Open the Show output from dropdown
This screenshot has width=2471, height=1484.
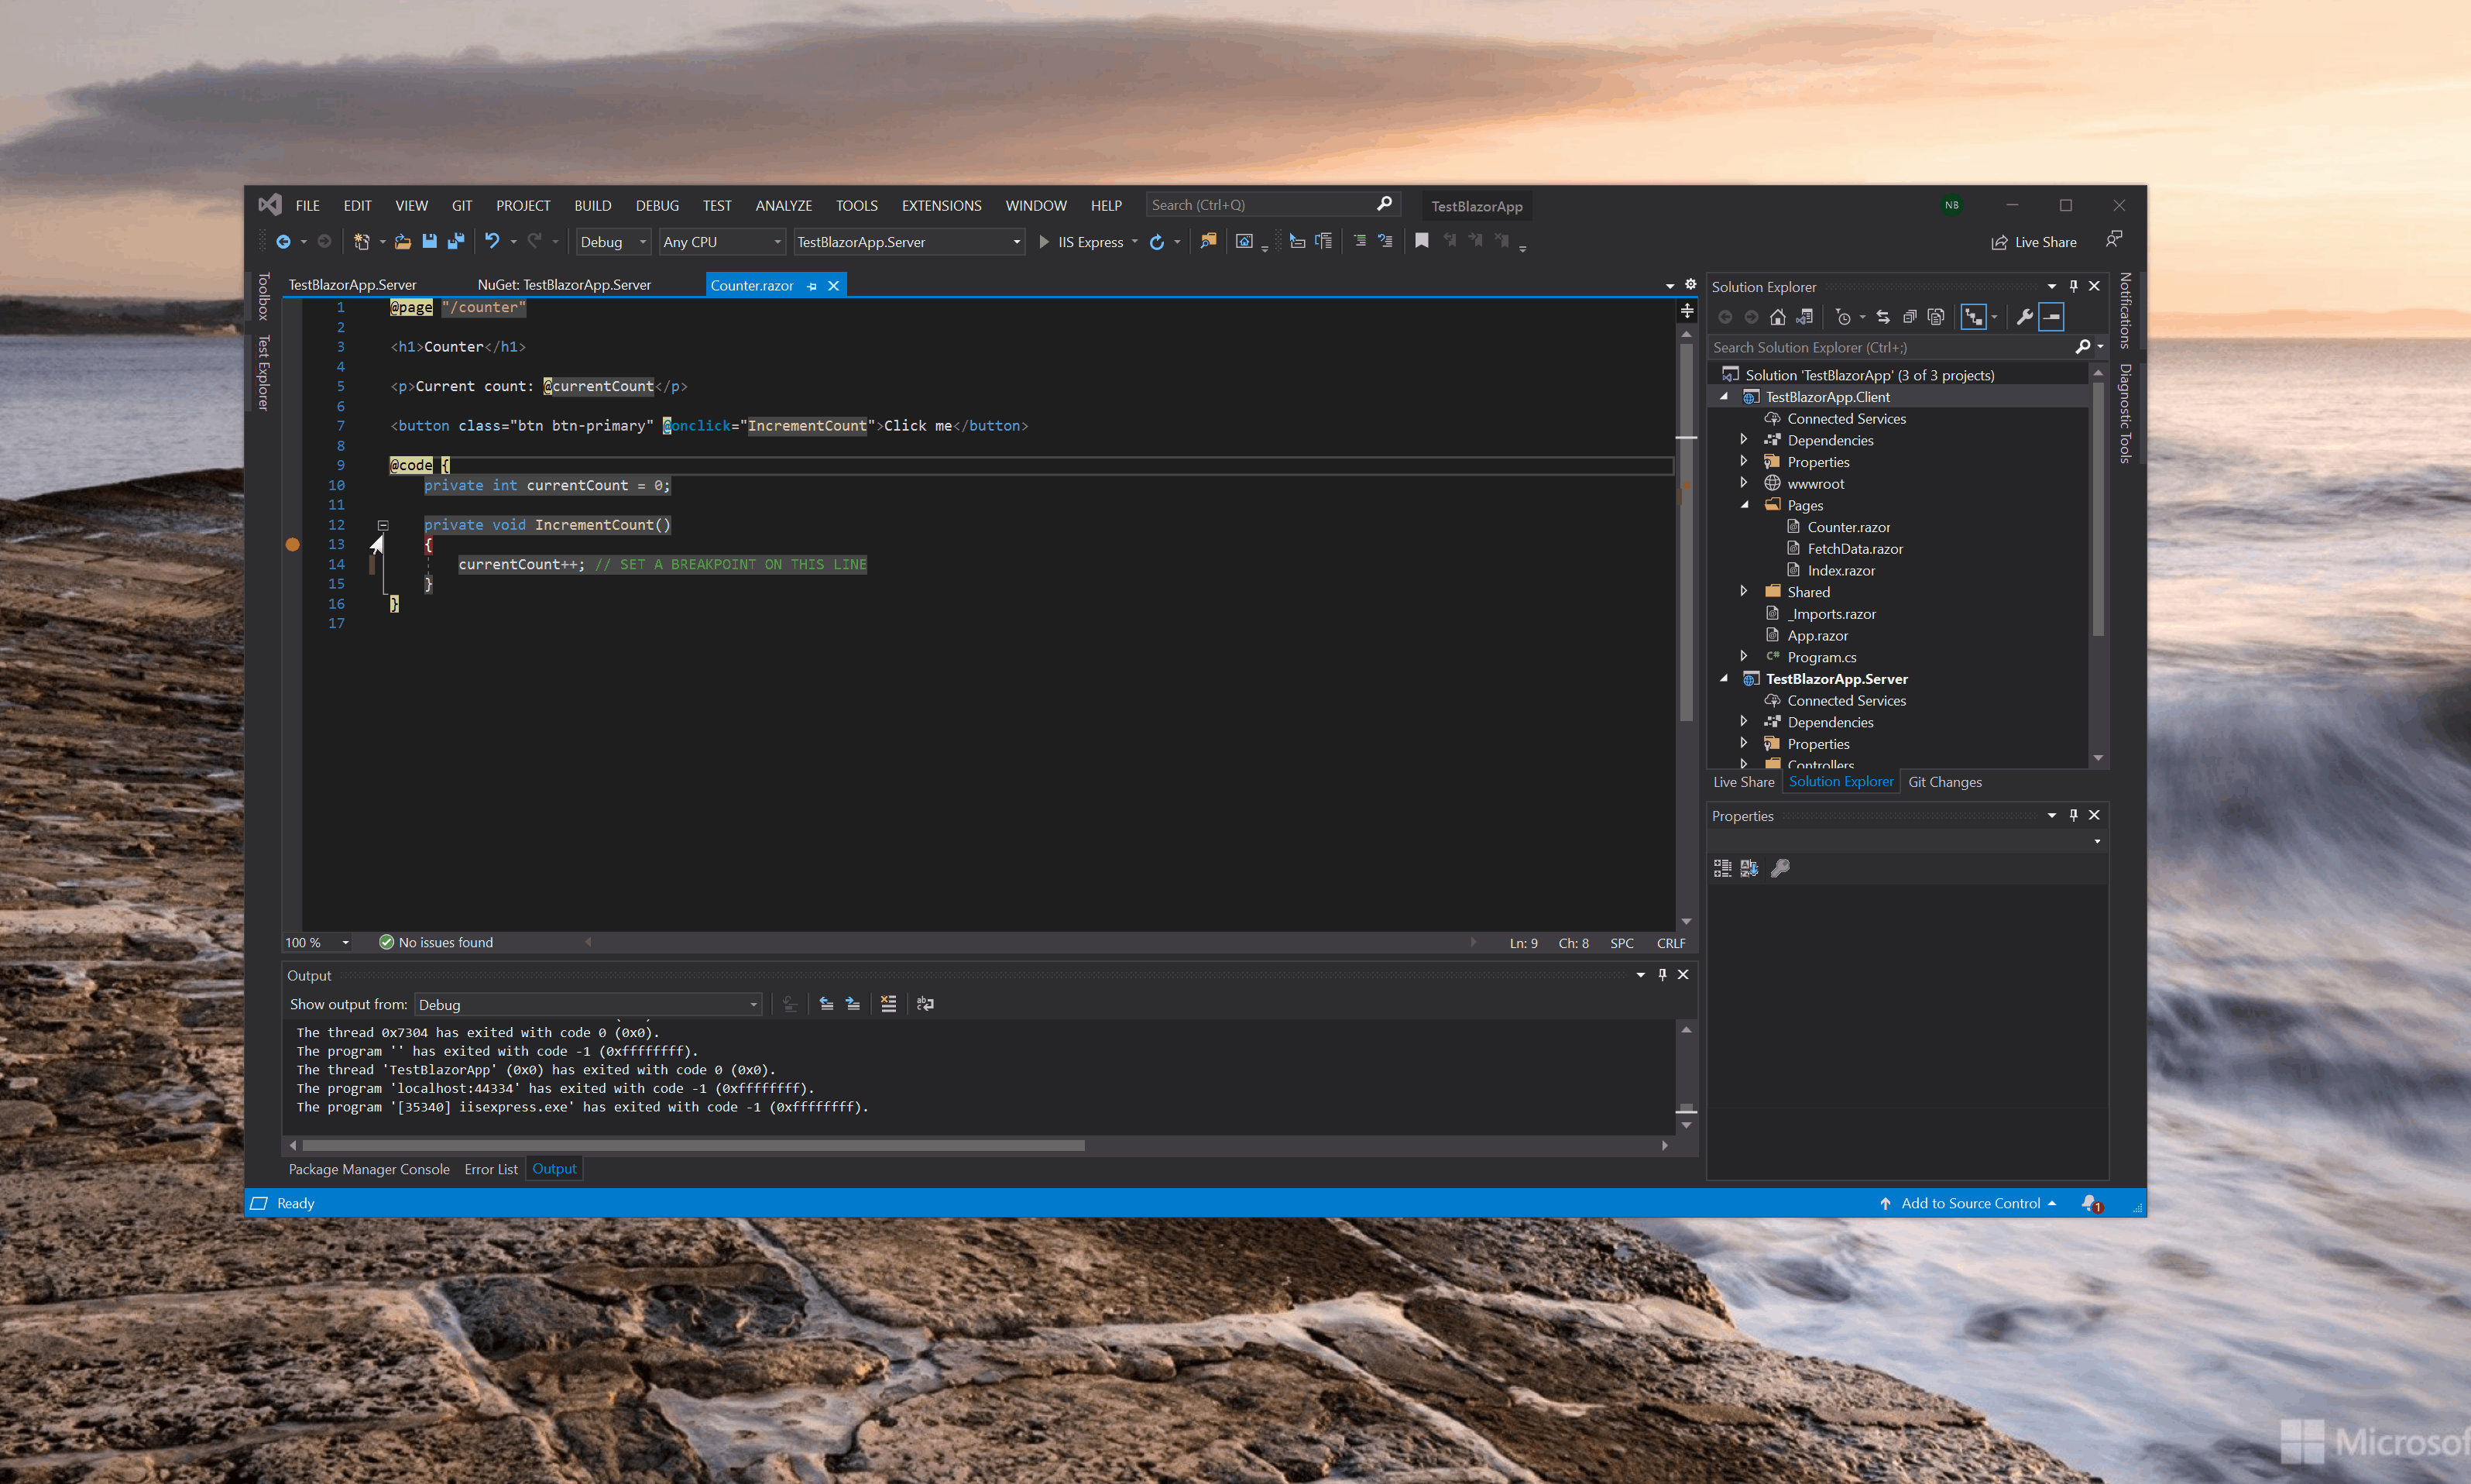click(588, 1005)
